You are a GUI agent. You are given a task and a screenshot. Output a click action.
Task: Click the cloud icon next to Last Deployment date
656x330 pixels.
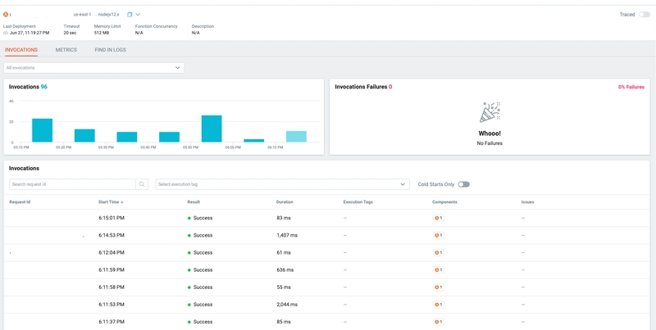click(6, 33)
